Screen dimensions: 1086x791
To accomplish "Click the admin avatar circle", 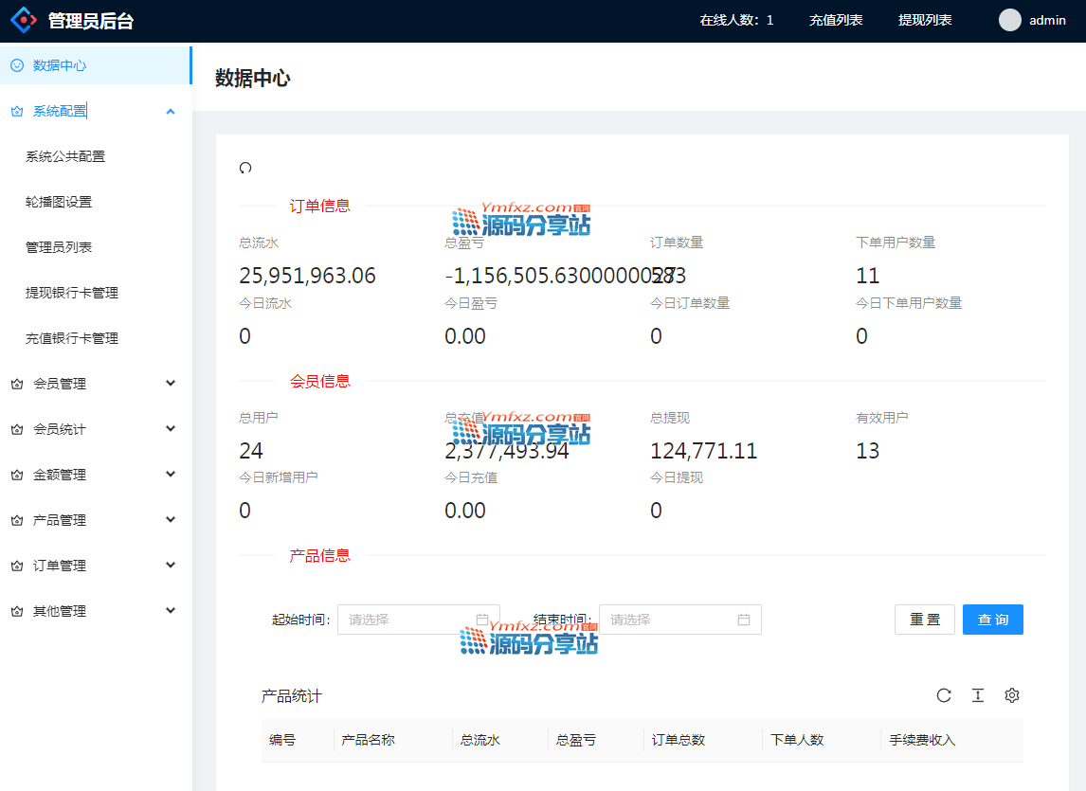I will click(1010, 20).
